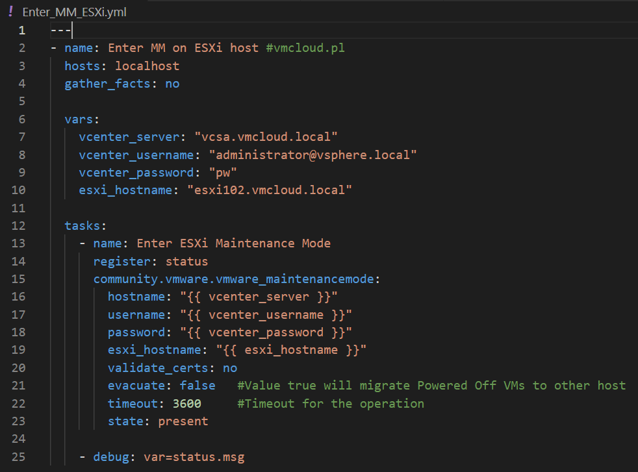Click the "administrator@vsphere.local" string

[x=313, y=155]
